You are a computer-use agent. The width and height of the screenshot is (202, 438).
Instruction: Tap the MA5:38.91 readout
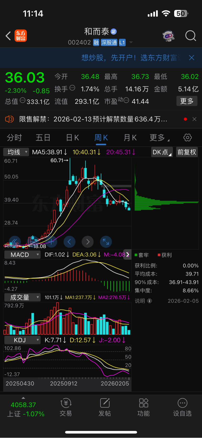tap(49, 152)
